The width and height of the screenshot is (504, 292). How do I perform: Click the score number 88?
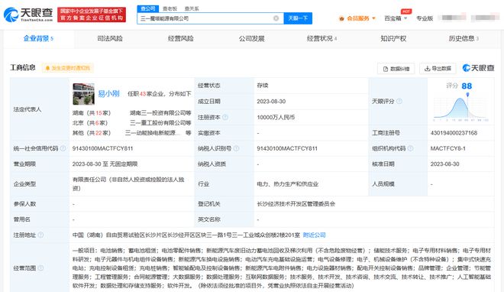[x=467, y=86]
